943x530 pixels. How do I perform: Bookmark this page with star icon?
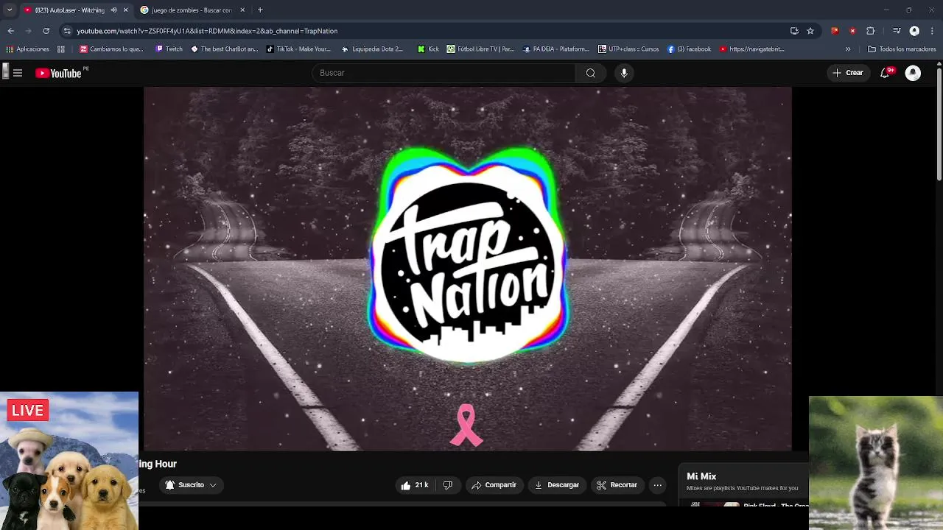click(x=810, y=31)
